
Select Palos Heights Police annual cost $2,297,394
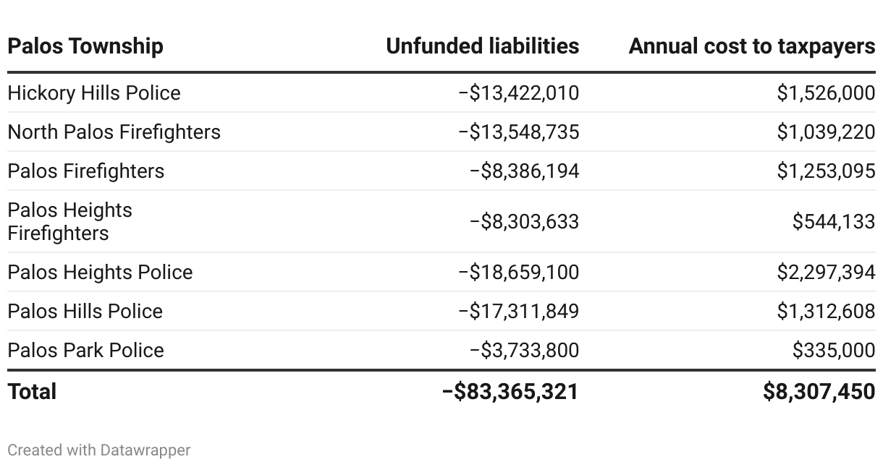click(826, 272)
